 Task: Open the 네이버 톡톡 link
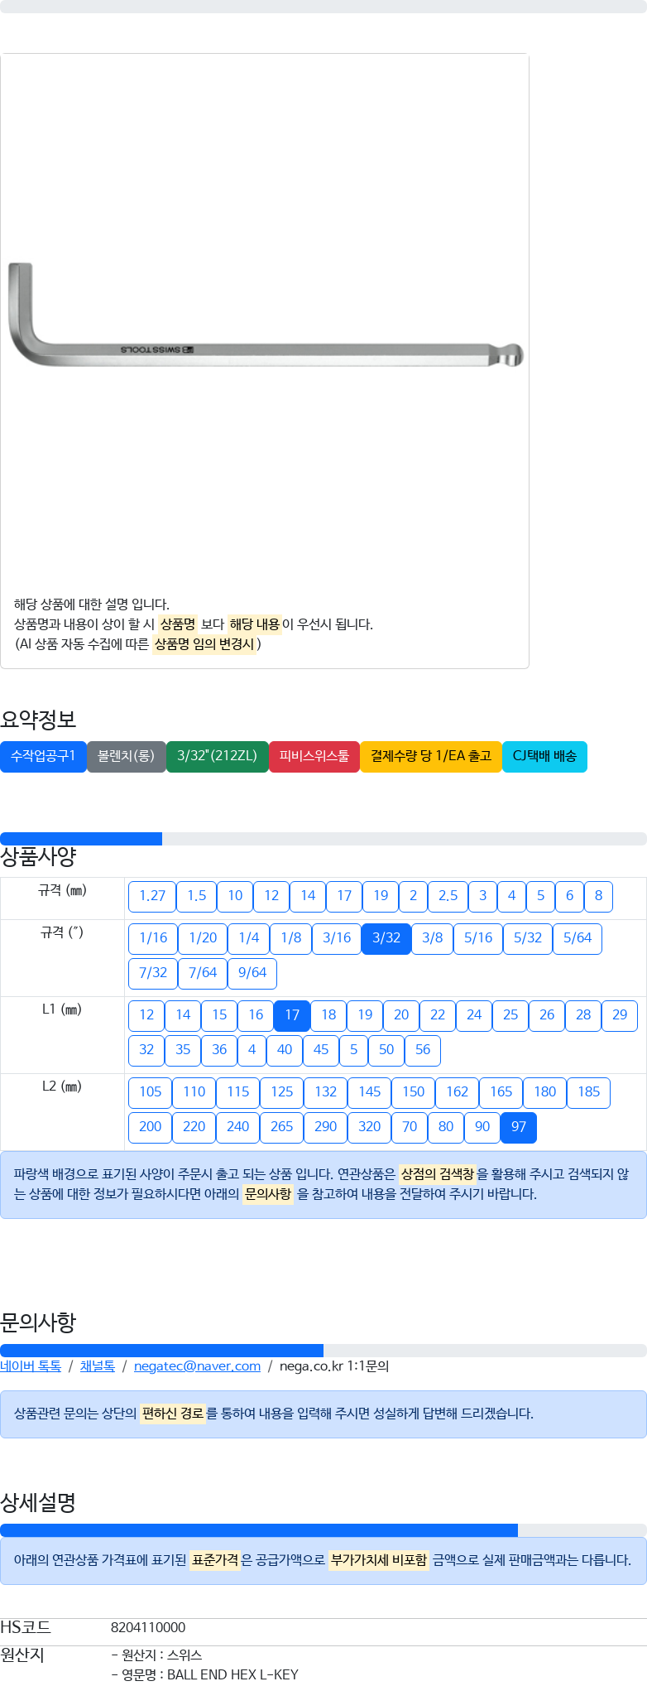pos(31,1366)
